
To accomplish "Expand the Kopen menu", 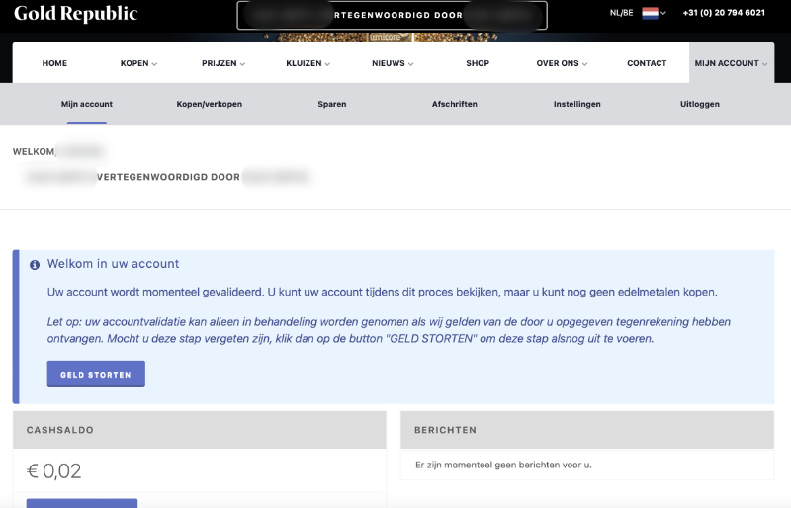I will (138, 63).
